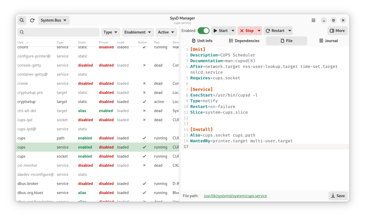Save the unit file
Viewport: 365px width, 219px height.
(x=338, y=196)
